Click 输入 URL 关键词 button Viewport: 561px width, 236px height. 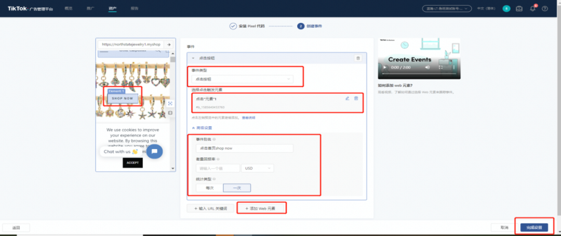click(210, 208)
